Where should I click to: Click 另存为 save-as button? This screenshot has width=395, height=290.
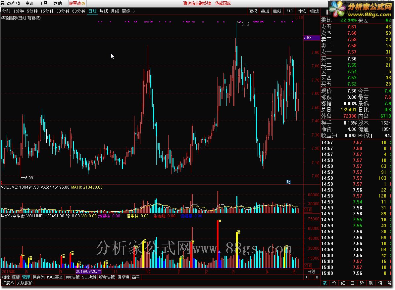pos(38,277)
